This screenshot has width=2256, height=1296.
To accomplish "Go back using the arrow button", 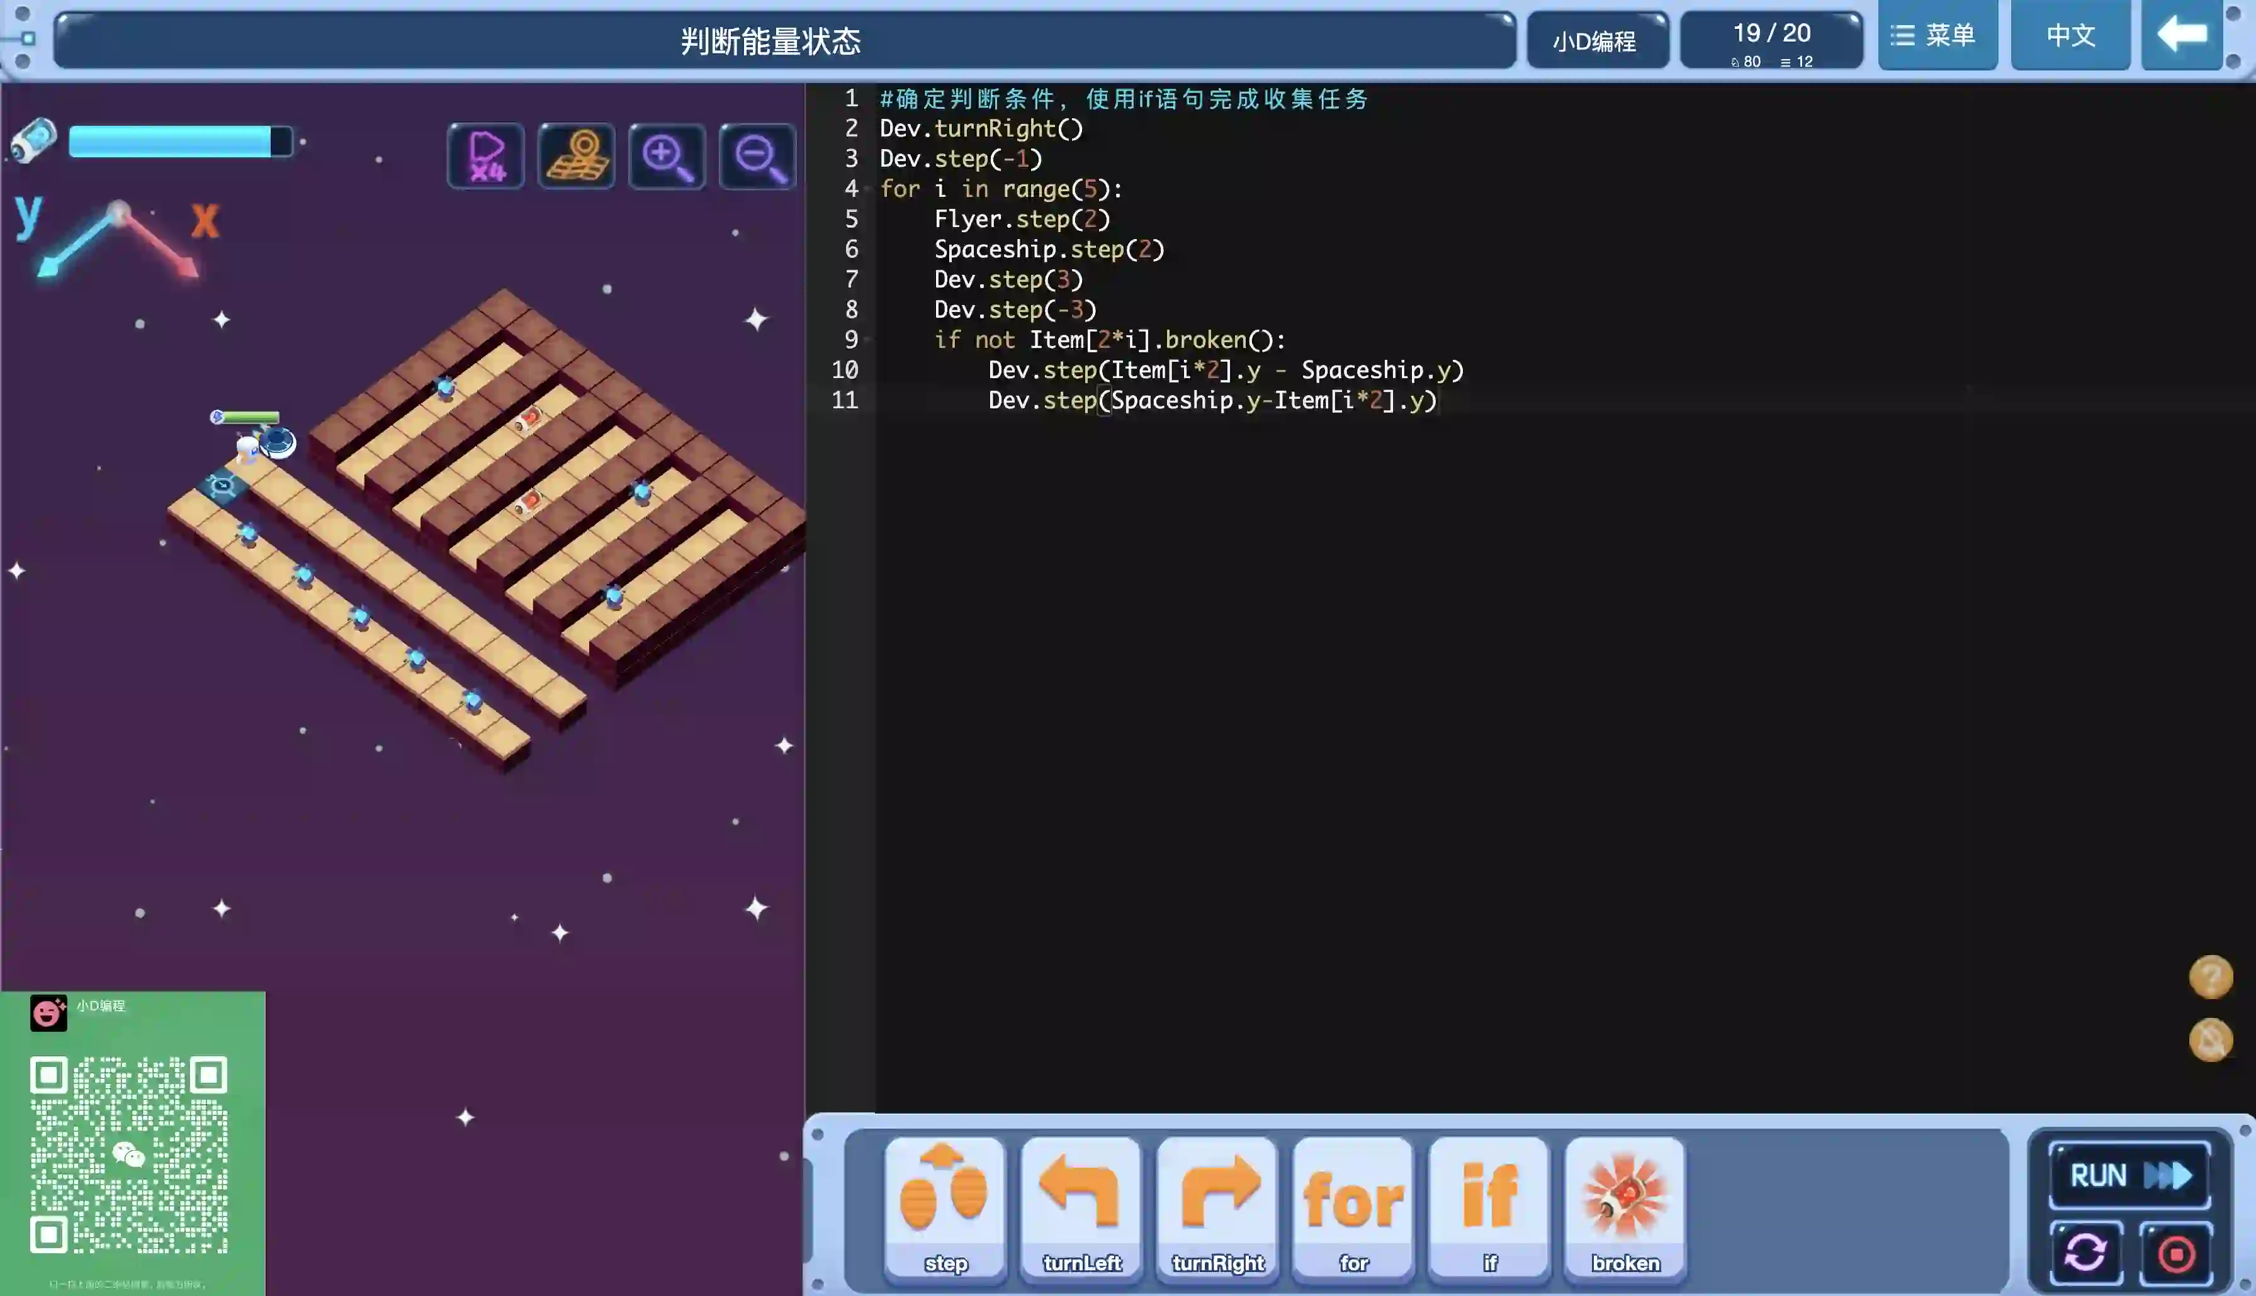I will tap(2181, 36).
